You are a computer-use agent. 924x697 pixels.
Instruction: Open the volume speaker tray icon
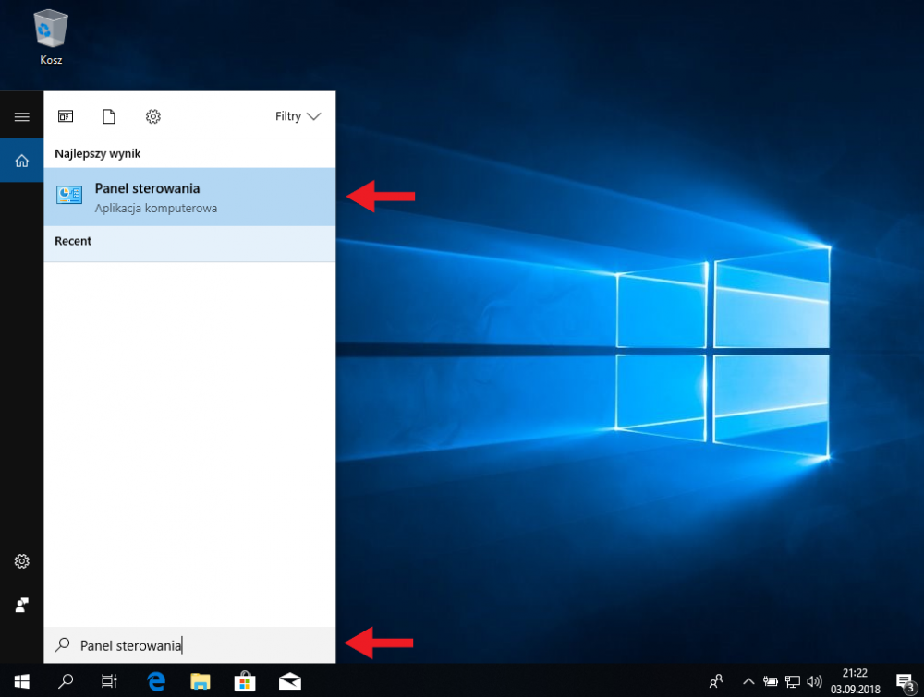tap(814, 681)
